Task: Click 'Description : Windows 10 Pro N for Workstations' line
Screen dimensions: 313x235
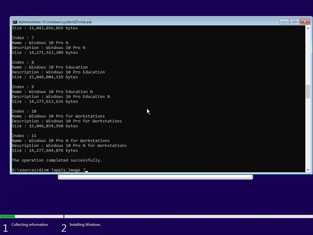Action: (x=69, y=145)
